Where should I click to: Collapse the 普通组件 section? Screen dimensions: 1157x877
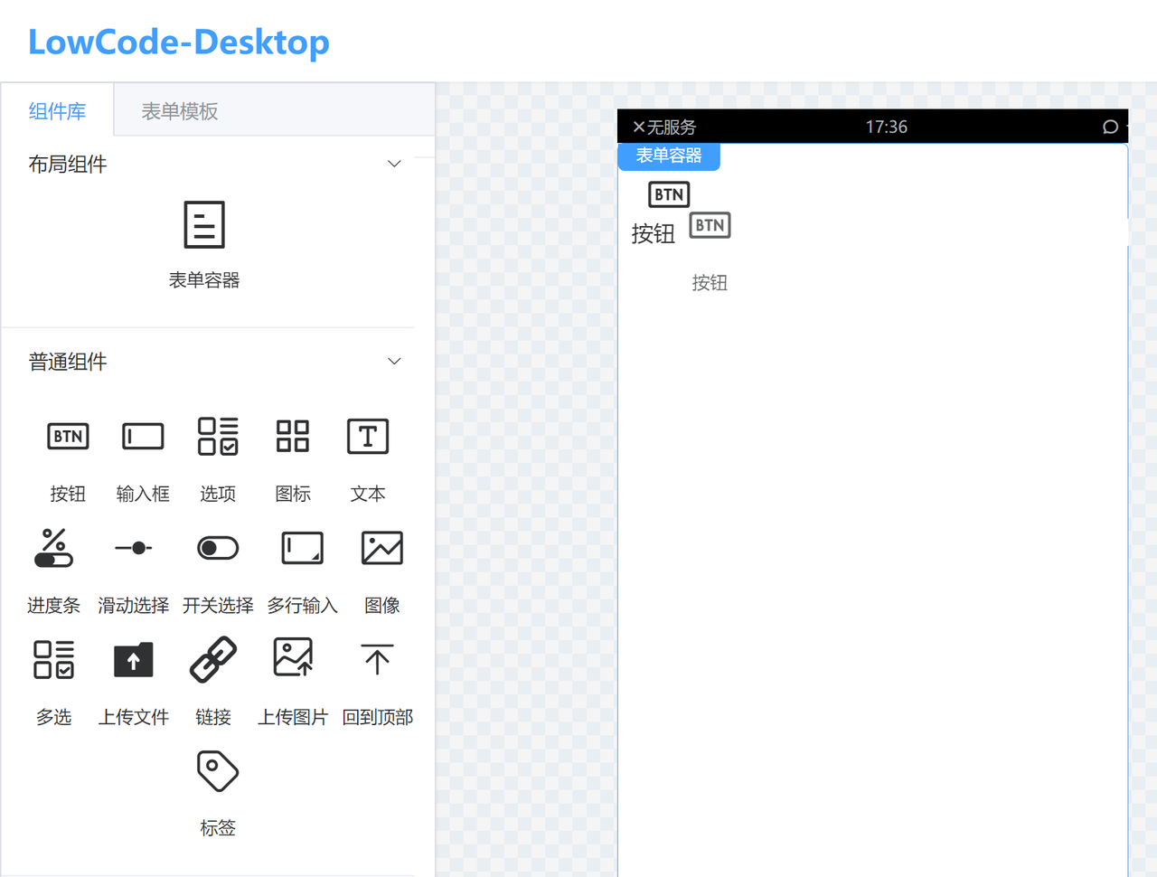click(x=394, y=361)
